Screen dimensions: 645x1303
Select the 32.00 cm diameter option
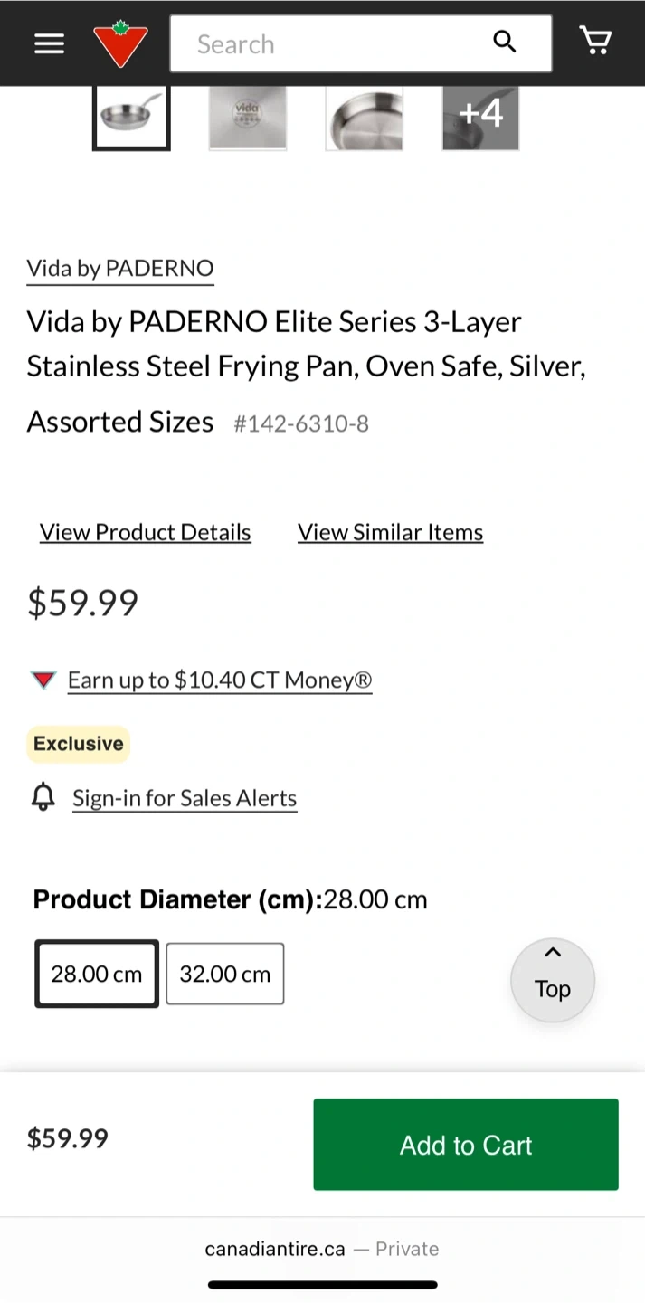pos(225,974)
